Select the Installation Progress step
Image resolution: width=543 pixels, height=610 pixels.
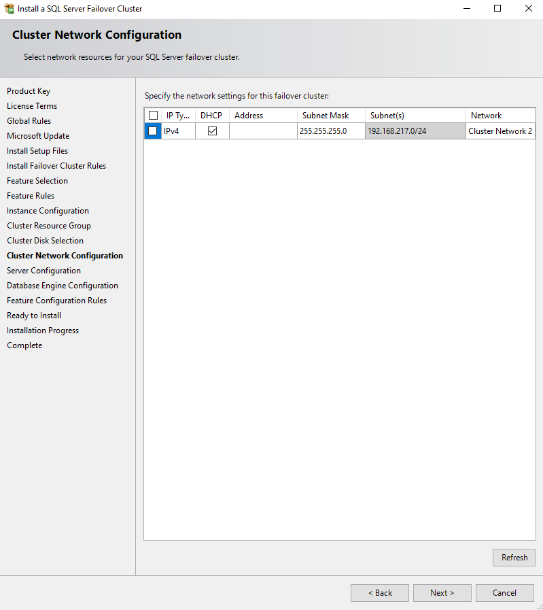(x=43, y=331)
